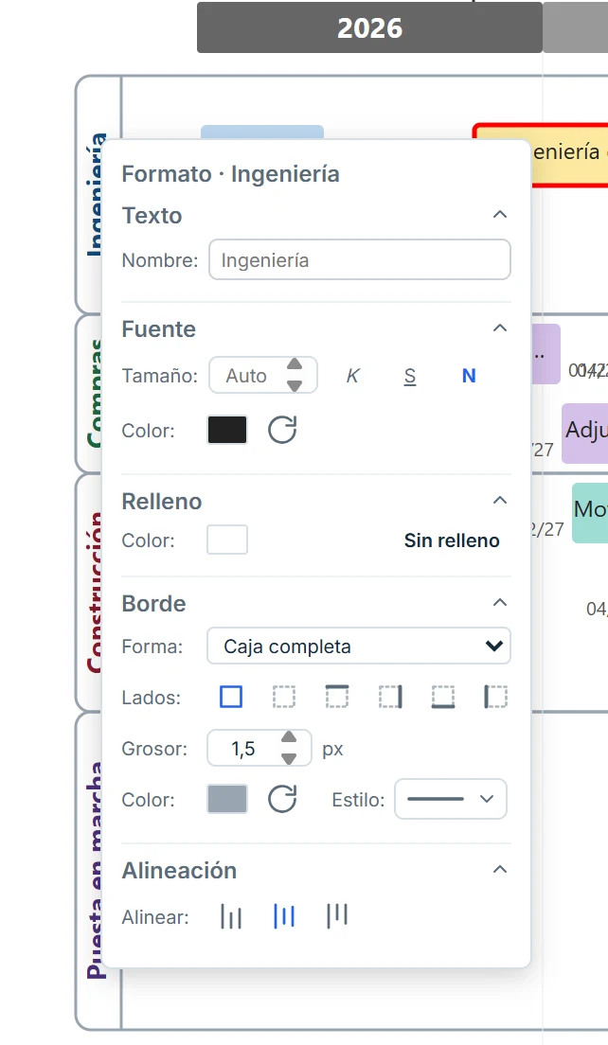Image resolution: width=608 pixels, height=1045 pixels.
Task: Open the border Estilo dropdown
Action: pos(451,799)
